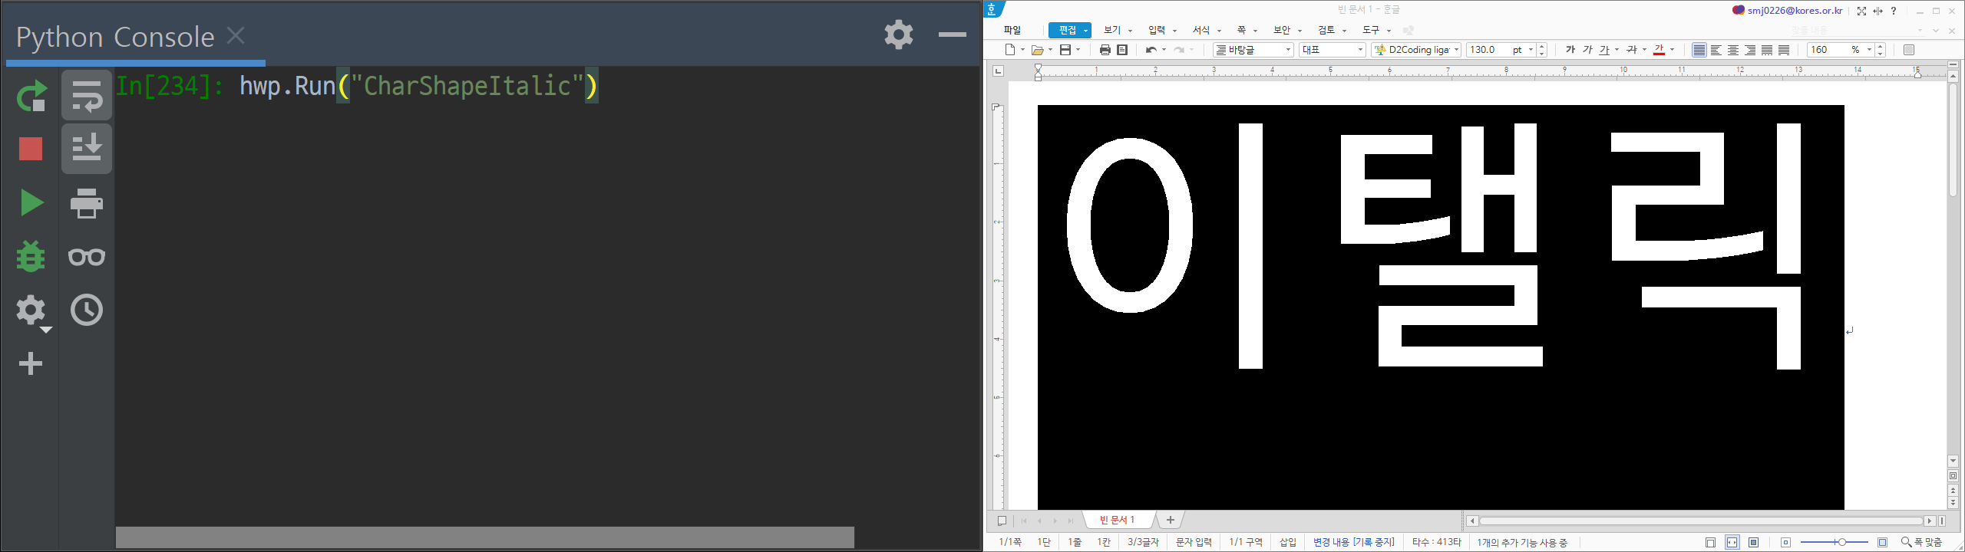Switch to full screen view in Hangul
Viewport: 1965px width, 552px height.
(1862, 11)
